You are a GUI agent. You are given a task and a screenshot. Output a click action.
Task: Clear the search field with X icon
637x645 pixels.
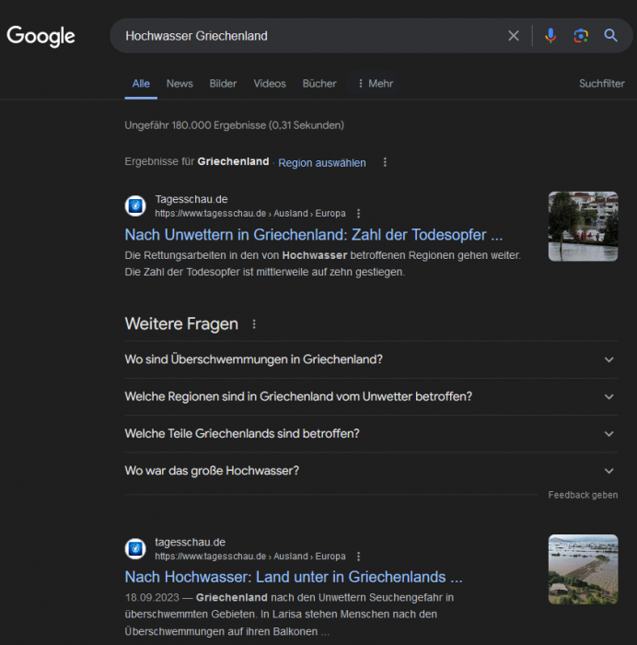point(514,36)
